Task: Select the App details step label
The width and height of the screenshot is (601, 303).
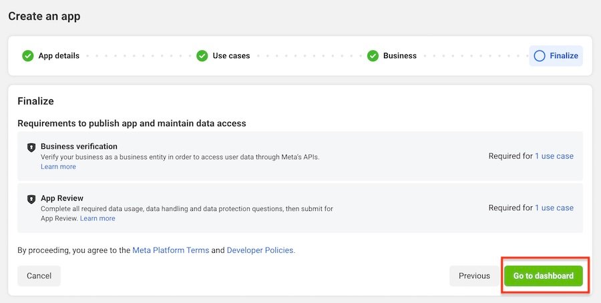Action: 59,56
